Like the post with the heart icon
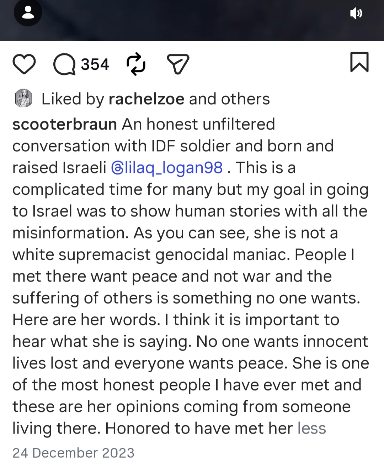Image resolution: width=384 pixels, height=467 pixels. 24,64
